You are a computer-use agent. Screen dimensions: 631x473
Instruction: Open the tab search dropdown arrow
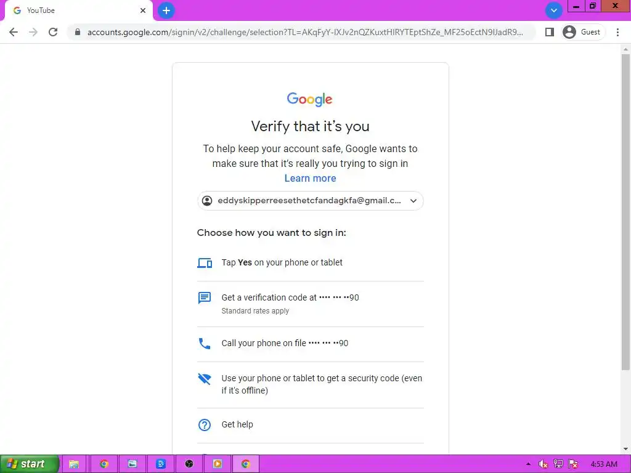[x=554, y=10]
